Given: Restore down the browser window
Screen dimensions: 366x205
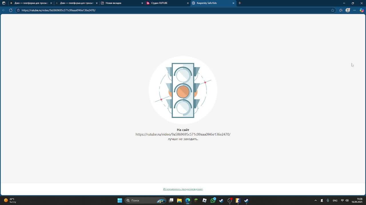Looking at the screenshot, I should coord(353,3).
